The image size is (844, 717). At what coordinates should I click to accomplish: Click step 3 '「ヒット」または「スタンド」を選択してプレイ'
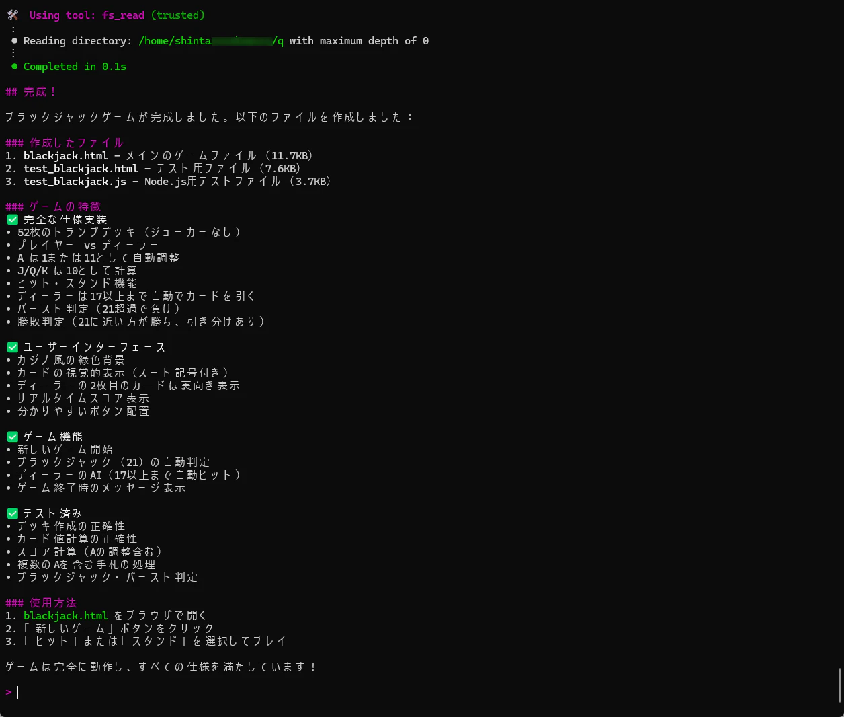(155, 641)
